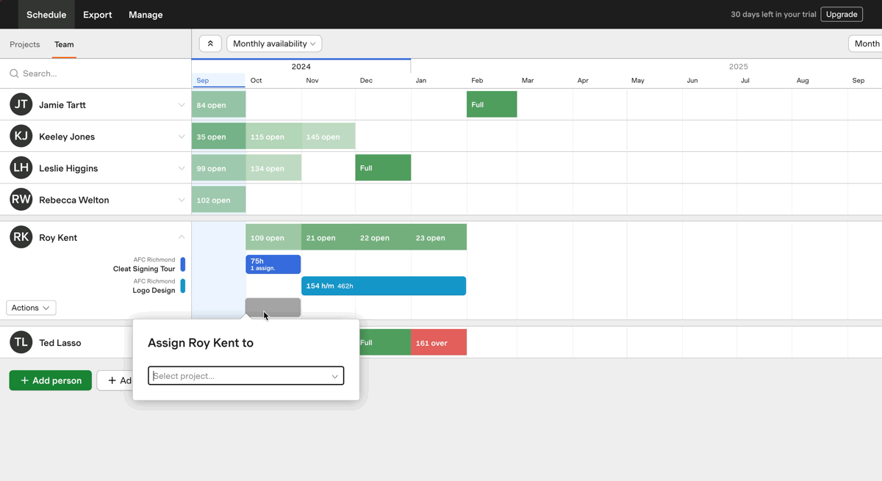The height and width of the screenshot is (481, 882).
Task: Expand Keeley Jones's row
Action: [x=182, y=137]
